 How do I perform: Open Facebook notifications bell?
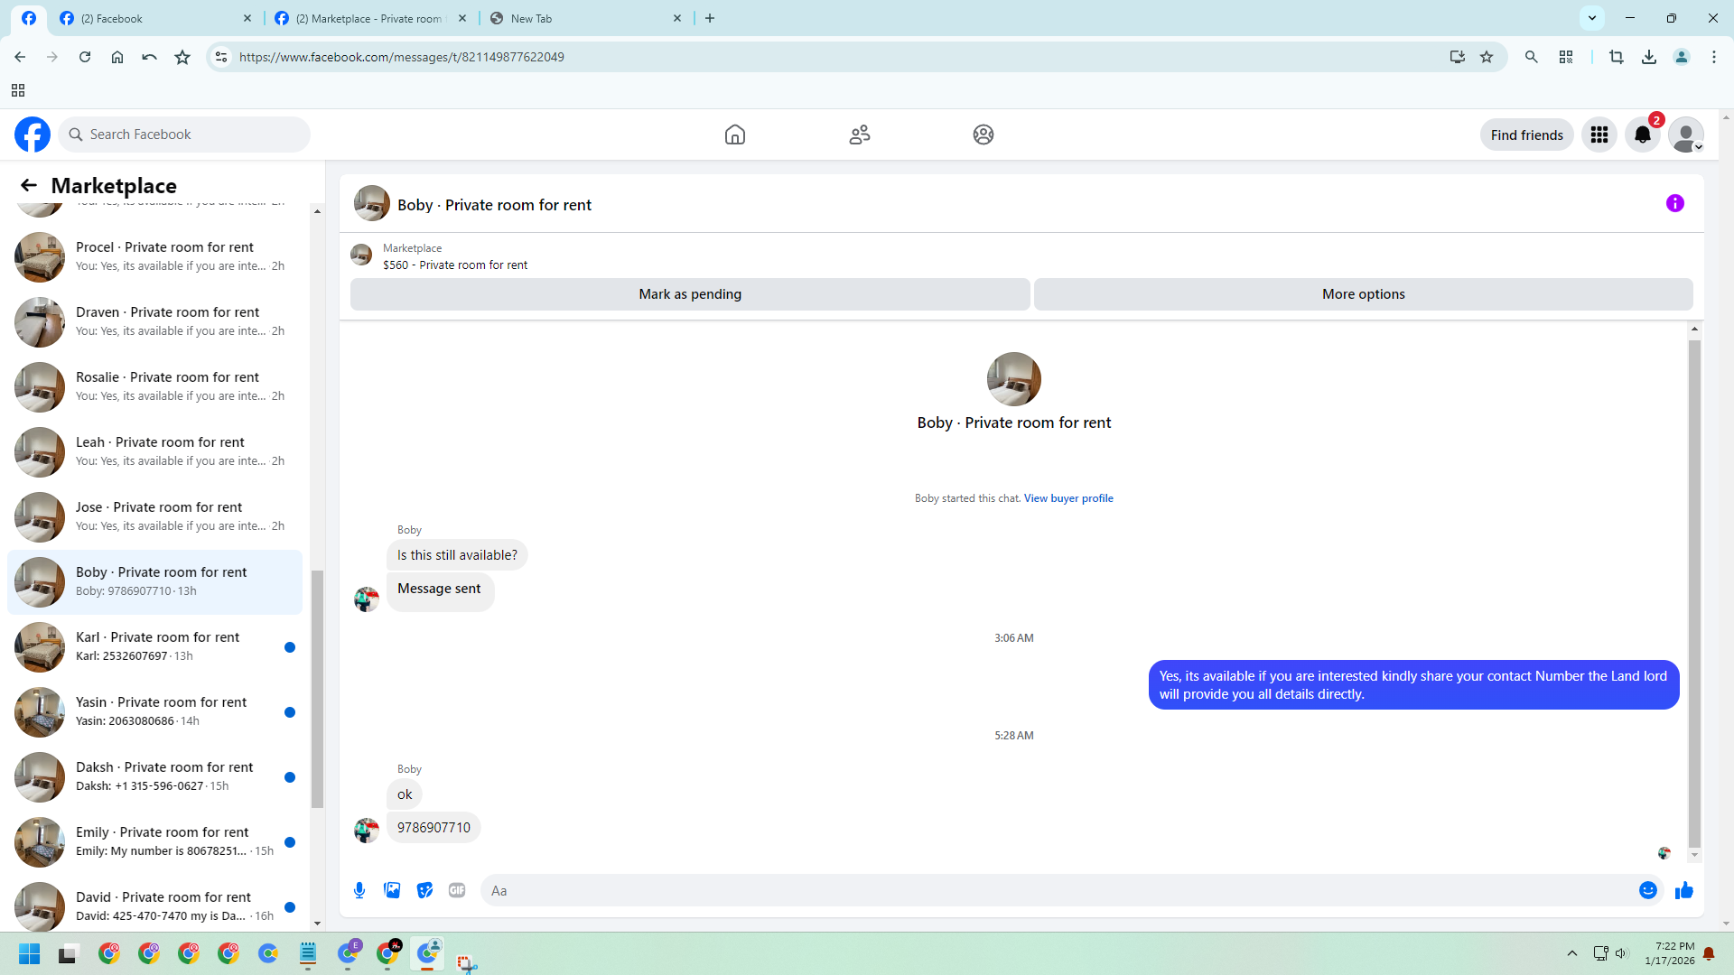pyautogui.click(x=1642, y=135)
